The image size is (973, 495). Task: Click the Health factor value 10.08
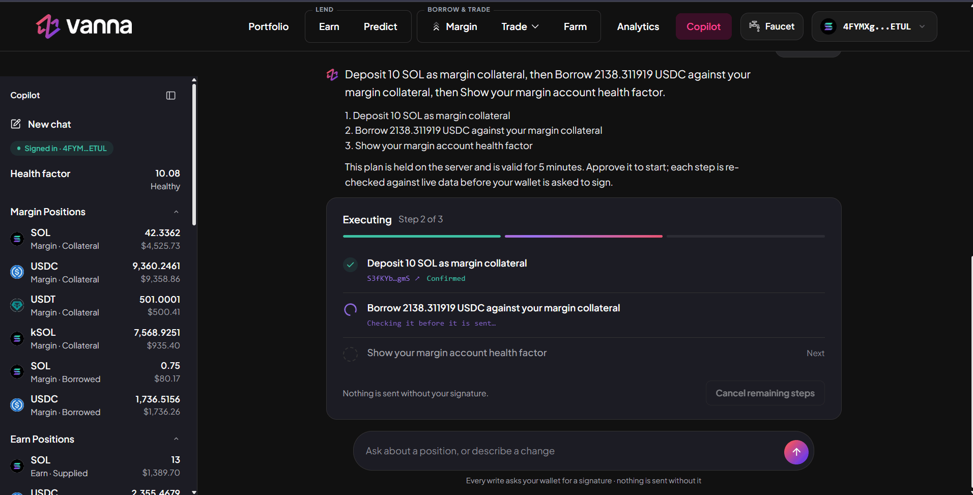coord(167,173)
